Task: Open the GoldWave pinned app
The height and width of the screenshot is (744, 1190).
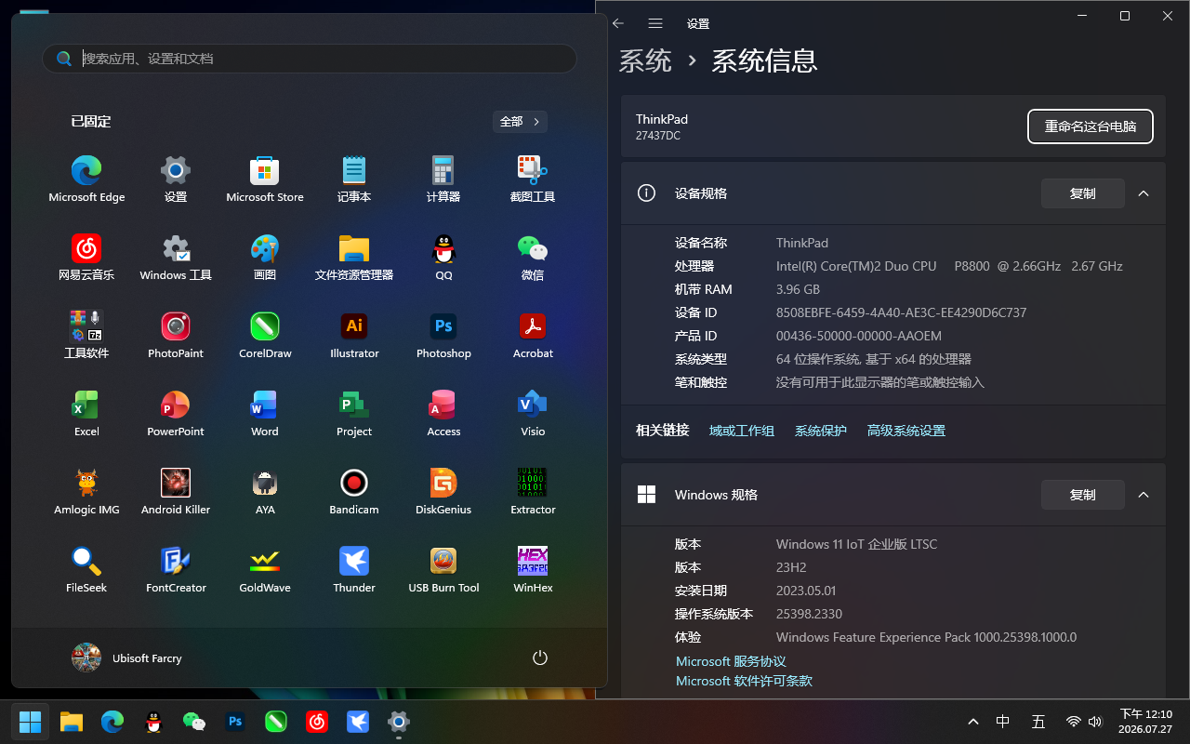Action: click(x=265, y=569)
